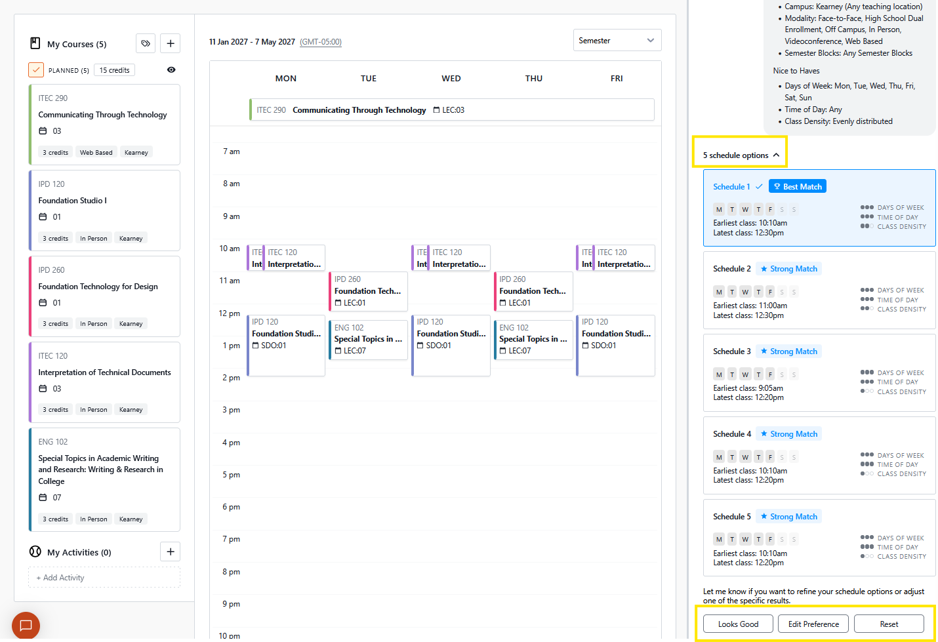Viewport: 938px width, 642px height.
Task: Click Thursday's ENG 102 Special Topics event
Action: (x=533, y=340)
